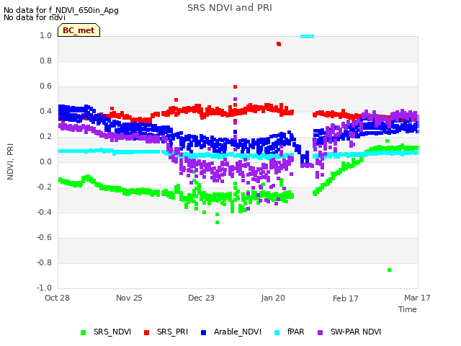This screenshot has height=346, width=461.
Task: Click the -0.4 y-axis tick label
Action: pos(44,212)
